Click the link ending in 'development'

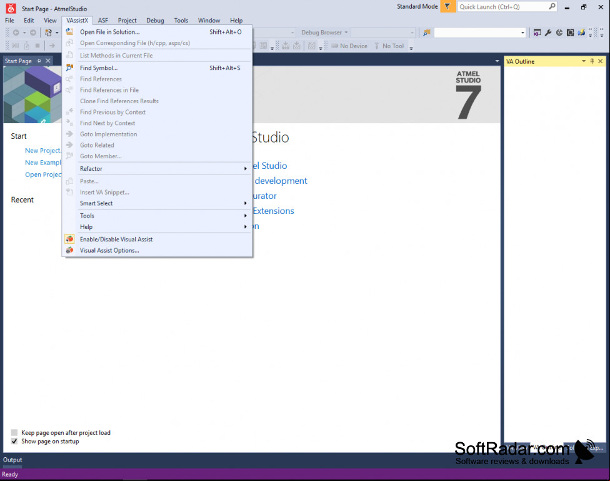280,181
